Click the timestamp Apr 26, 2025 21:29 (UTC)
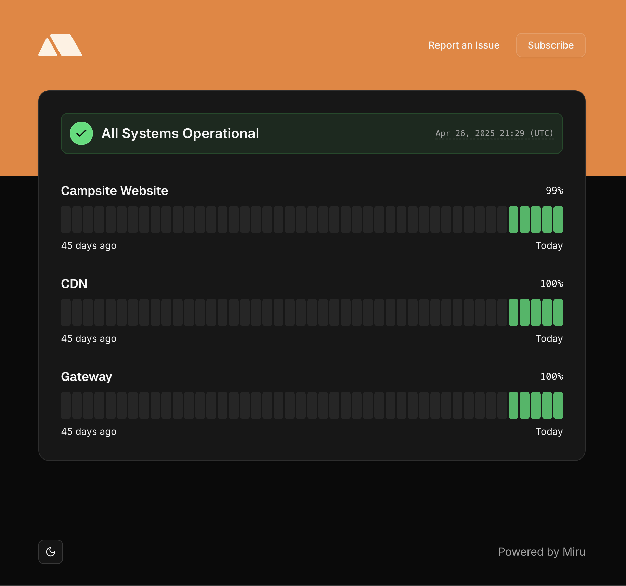 [495, 133]
